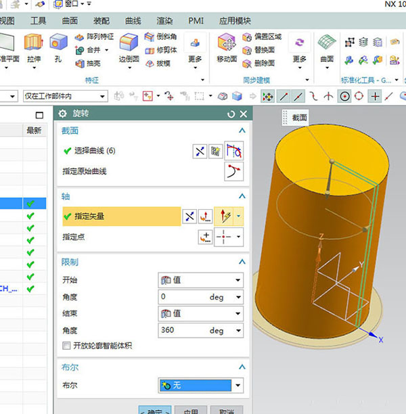
Task: Click the gear settings icon in Revolve dialog
Action: tap(63, 114)
